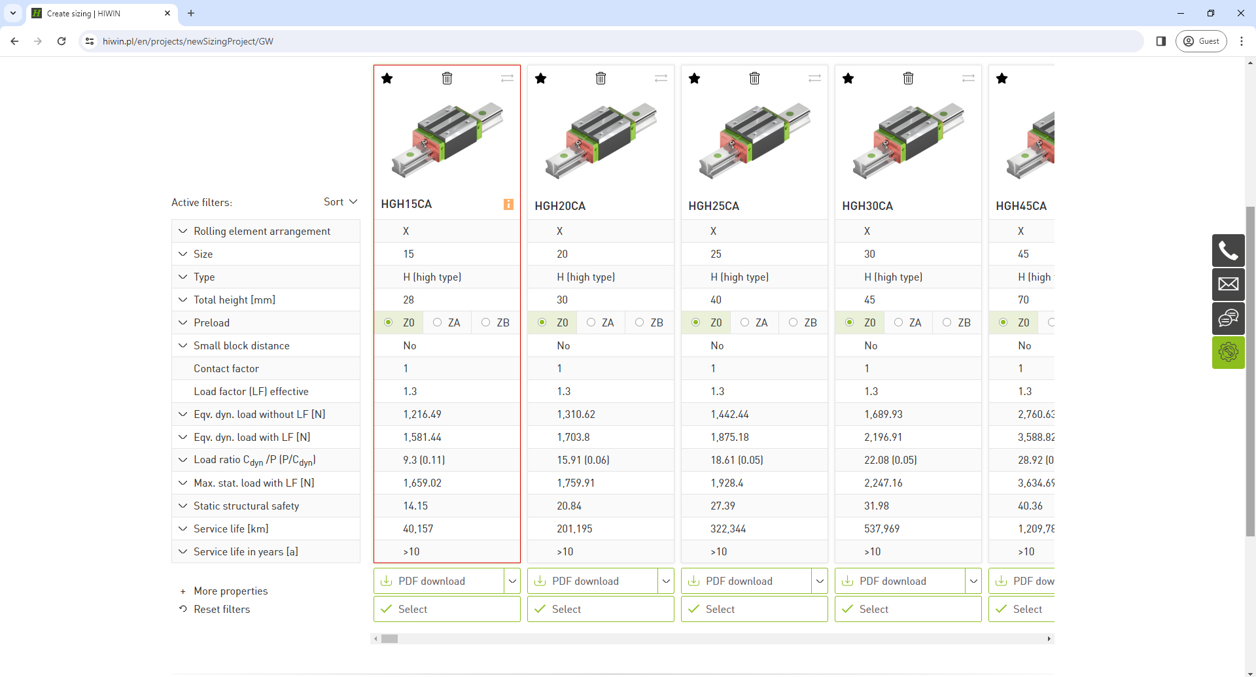Download PDF for HGH20CA

[593, 581]
